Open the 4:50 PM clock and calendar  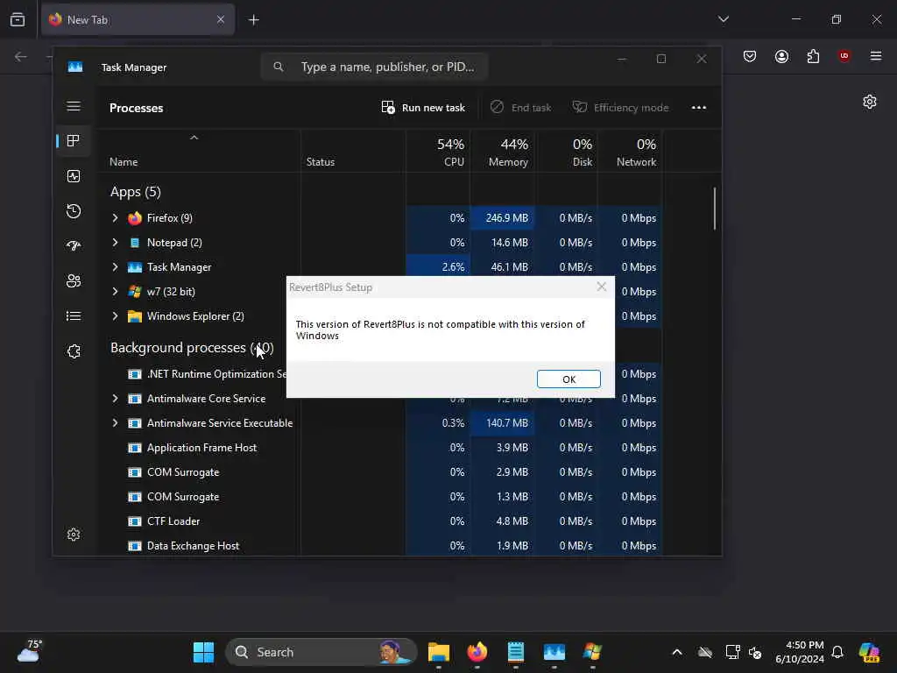click(x=799, y=652)
